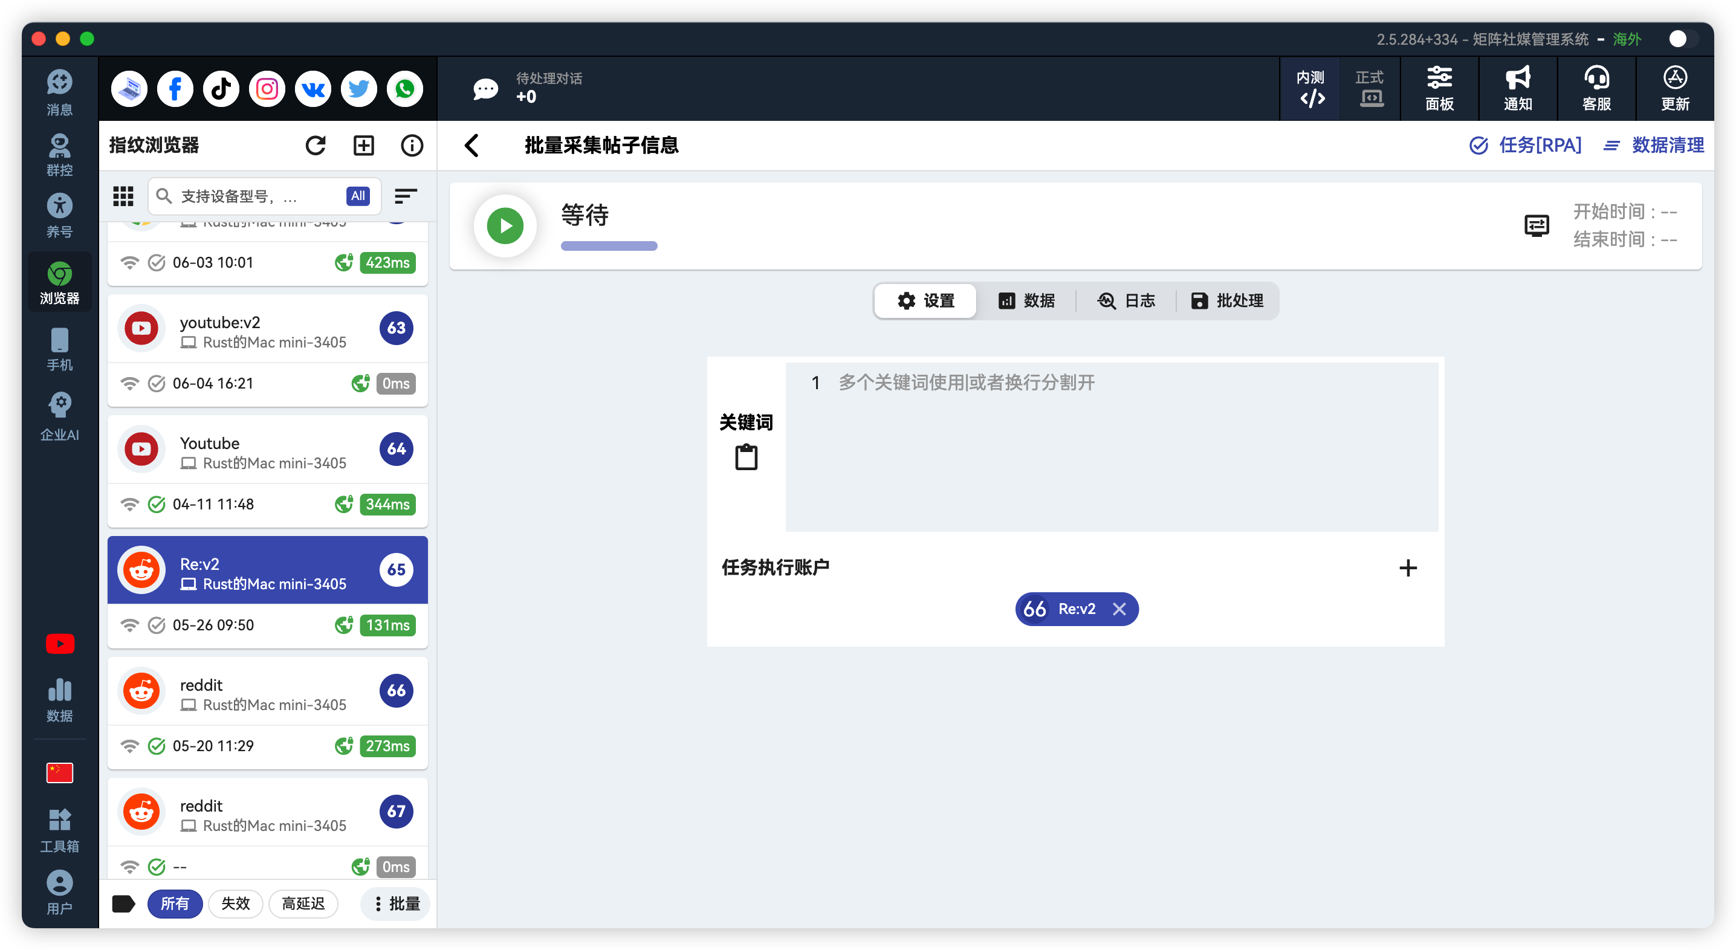Viewport: 1736px width, 950px height.
Task: Open 任务[RPA] link
Action: pos(1525,145)
